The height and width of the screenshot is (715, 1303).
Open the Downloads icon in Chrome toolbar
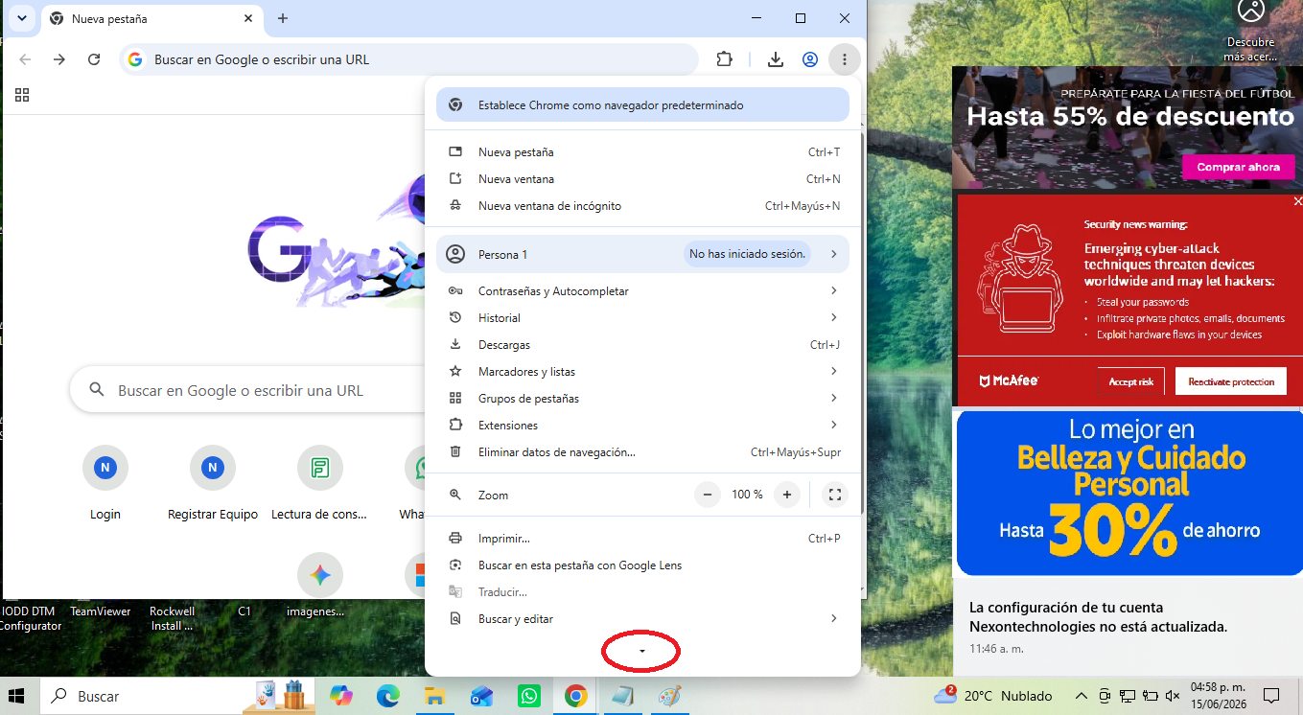click(776, 59)
